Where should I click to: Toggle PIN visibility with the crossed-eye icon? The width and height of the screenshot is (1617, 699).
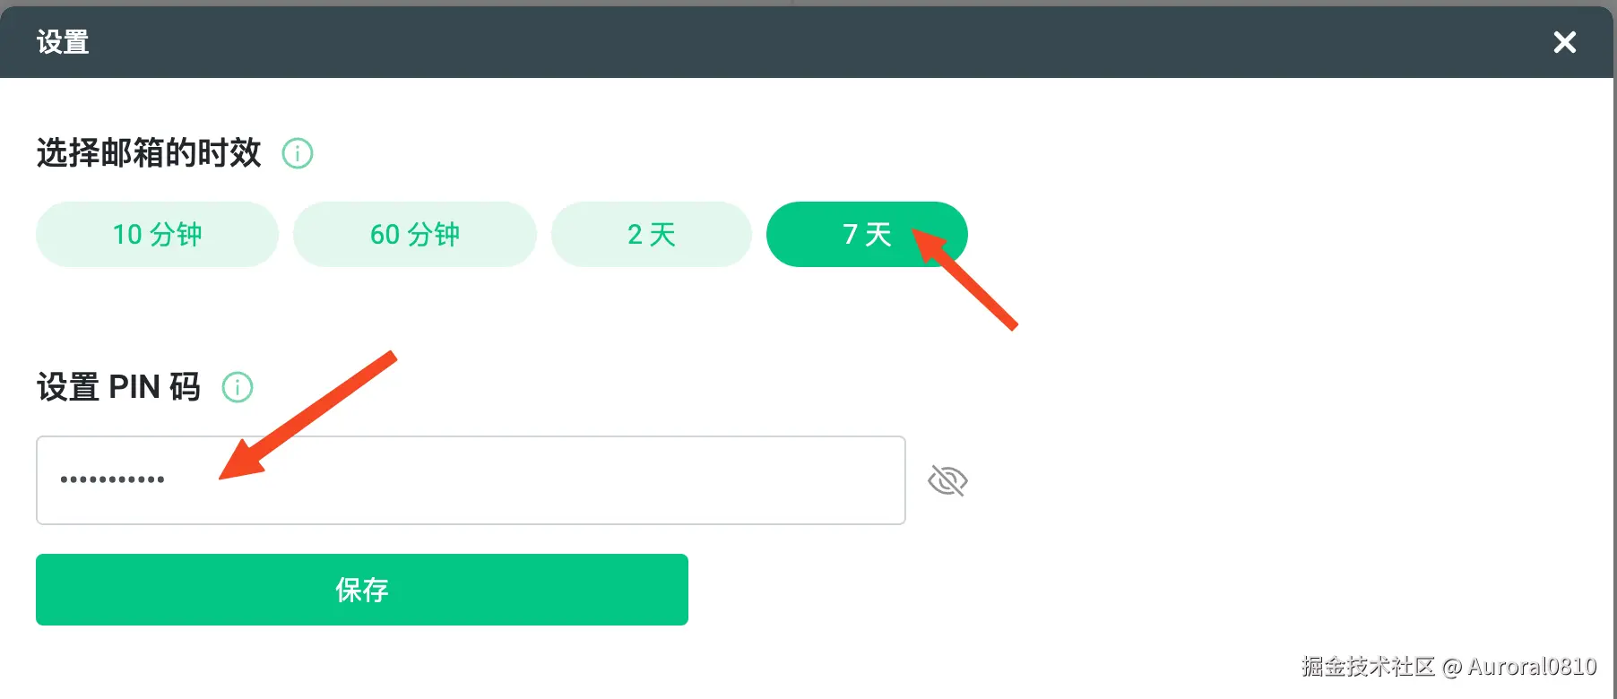[947, 480]
